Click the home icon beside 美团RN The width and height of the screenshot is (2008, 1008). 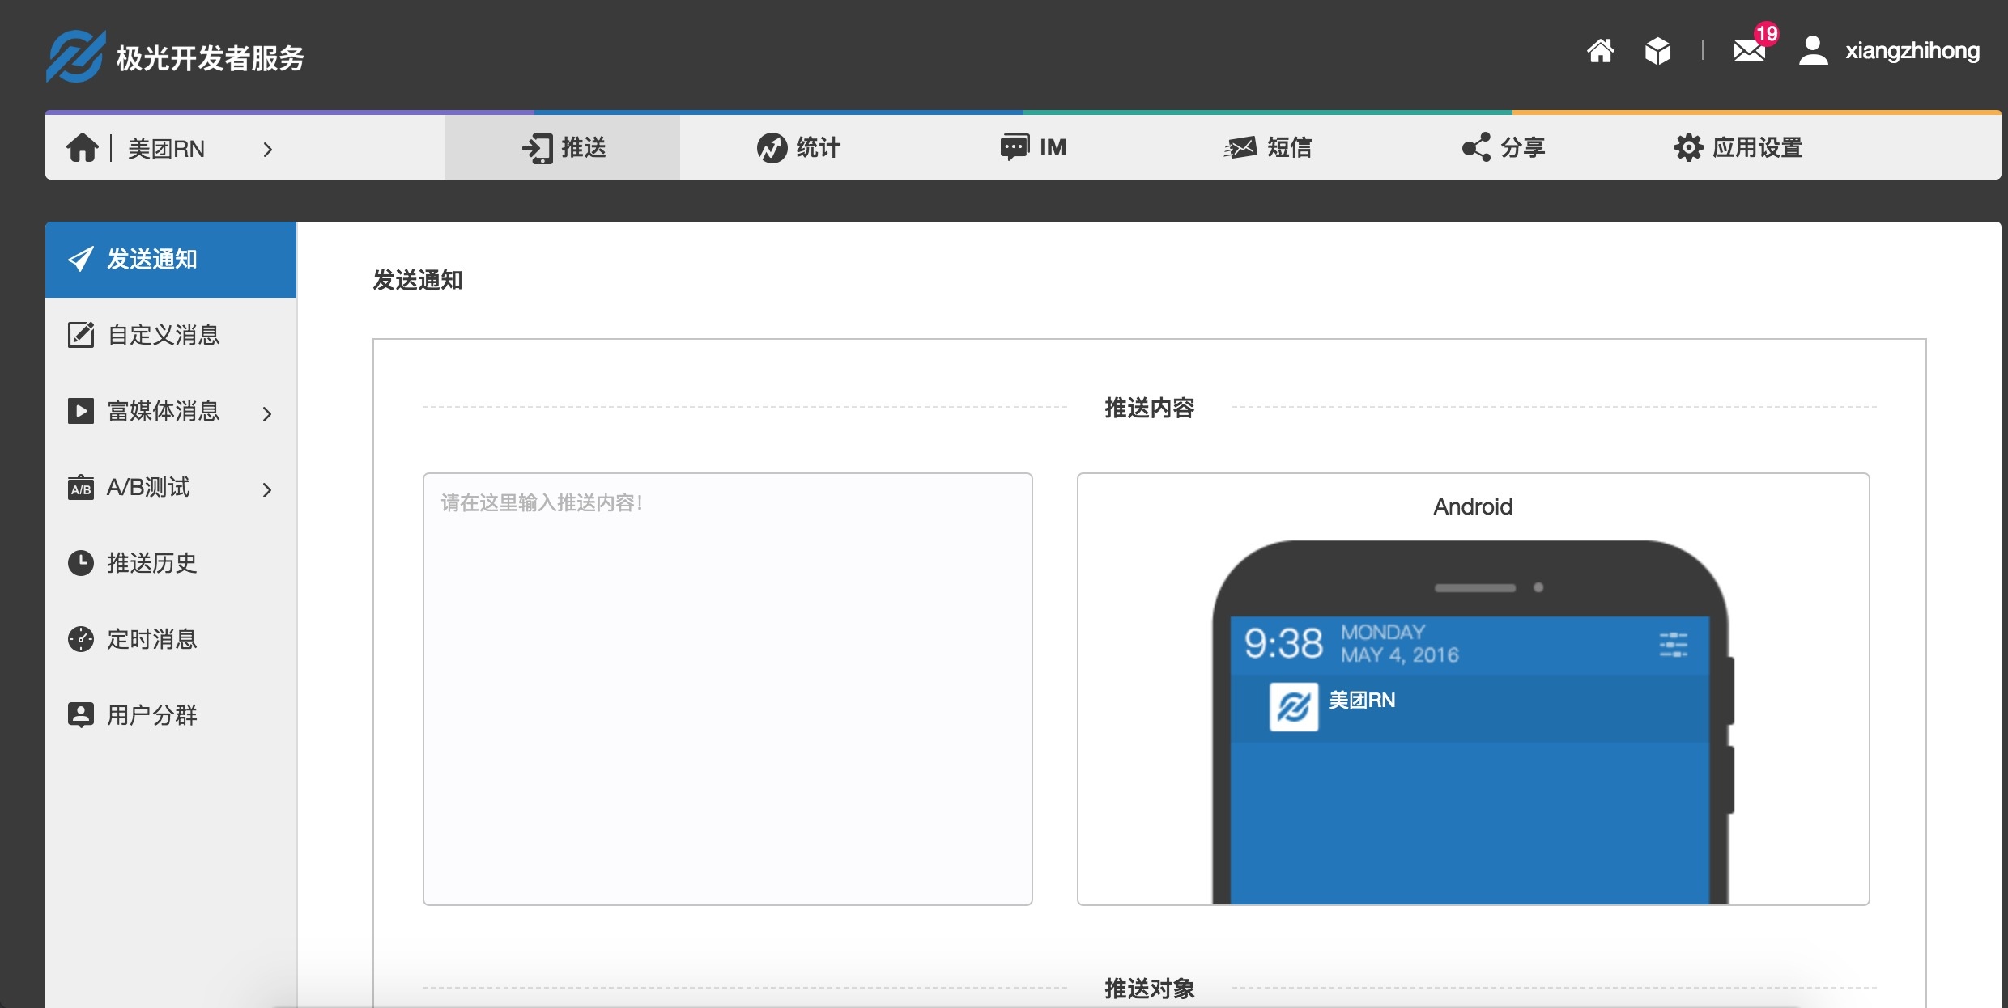click(x=82, y=148)
